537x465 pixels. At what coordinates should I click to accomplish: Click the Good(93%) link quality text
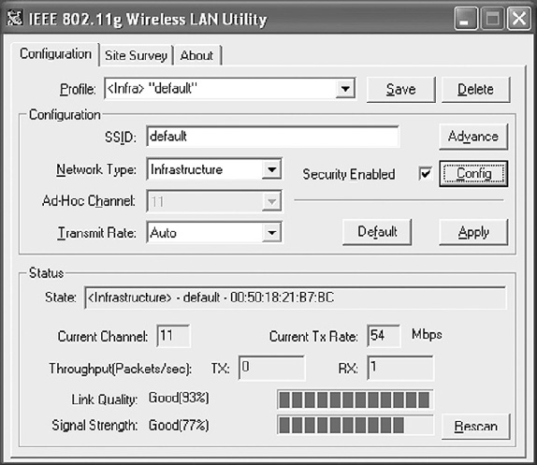point(179,399)
